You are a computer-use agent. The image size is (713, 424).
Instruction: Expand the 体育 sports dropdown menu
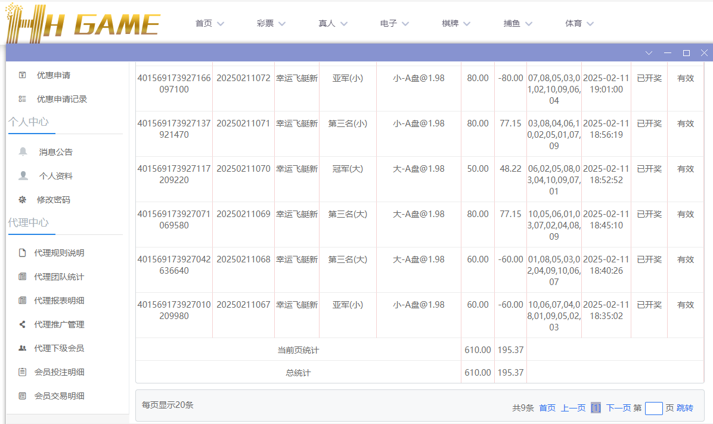[x=579, y=23]
